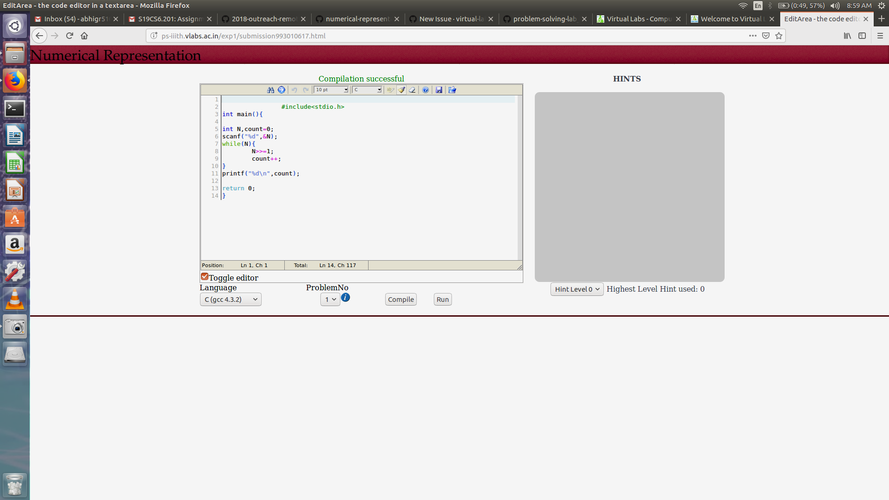Viewport: 889px width, 500px height.
Task: Toggle word wrap with the ab icon
Action: click(x=390, y=90)
